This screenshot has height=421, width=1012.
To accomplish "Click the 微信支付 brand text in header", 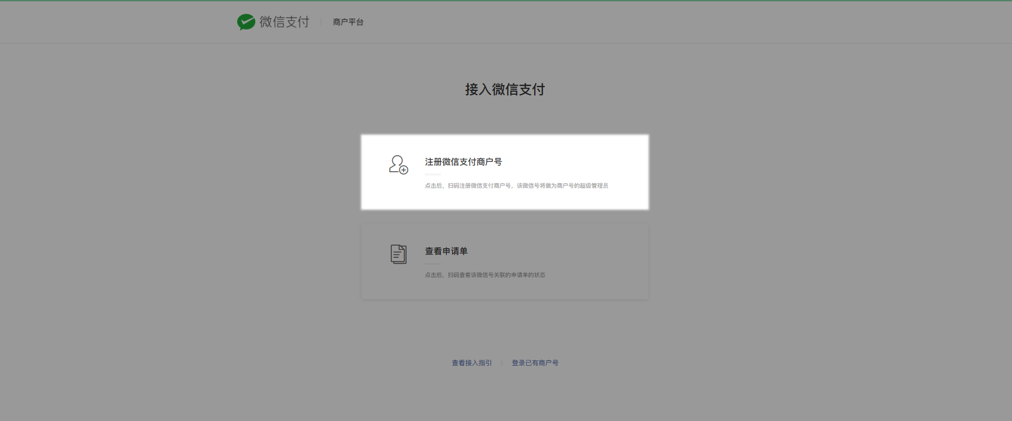I will pyautogui.click(x=284, y=22).
